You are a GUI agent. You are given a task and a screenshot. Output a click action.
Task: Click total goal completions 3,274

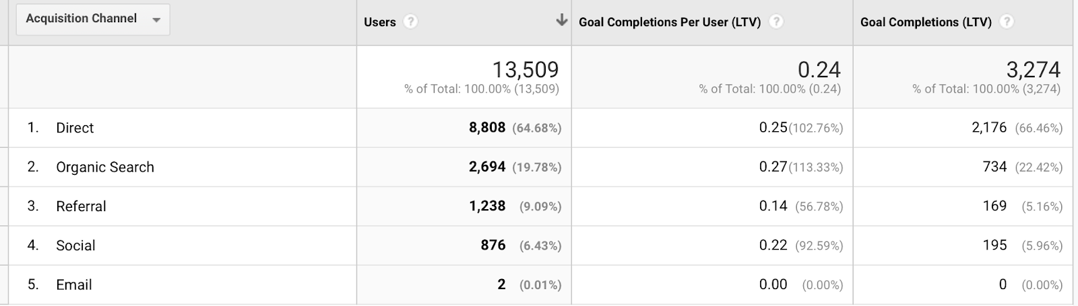click(1034, 70)
